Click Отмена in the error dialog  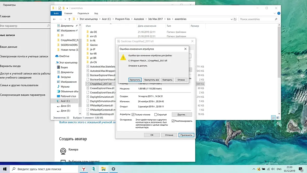pyautogui.click(x=181, y=80)
